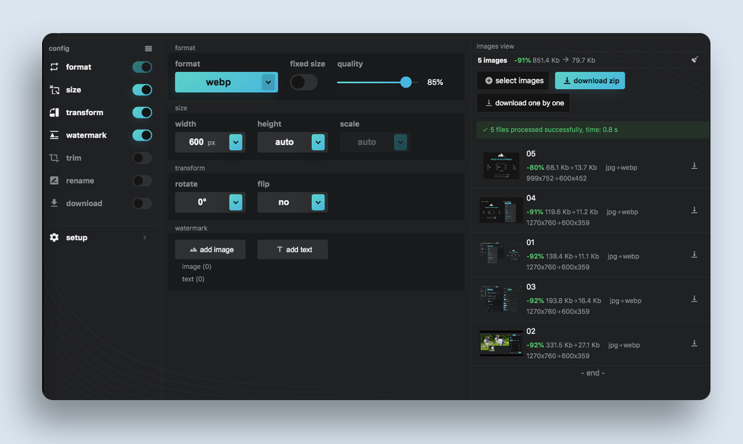Viewport: 743px width, 444px height.
Task: Enable the download switch in config
Action: tap(142, 203)
